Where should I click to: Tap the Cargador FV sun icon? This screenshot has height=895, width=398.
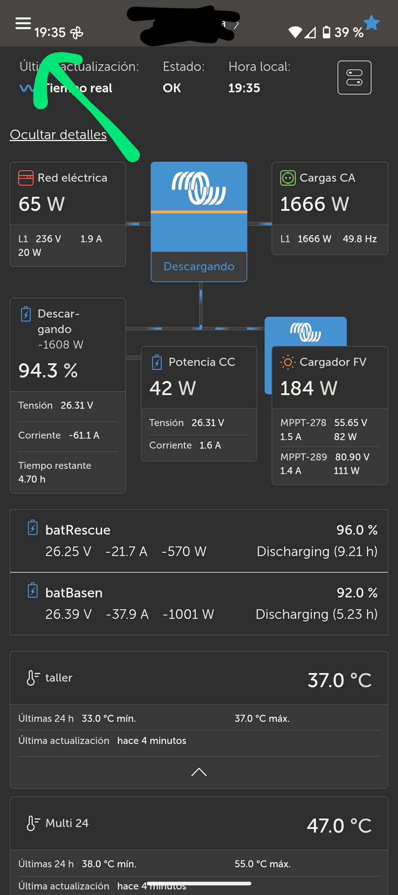(288, 362)
